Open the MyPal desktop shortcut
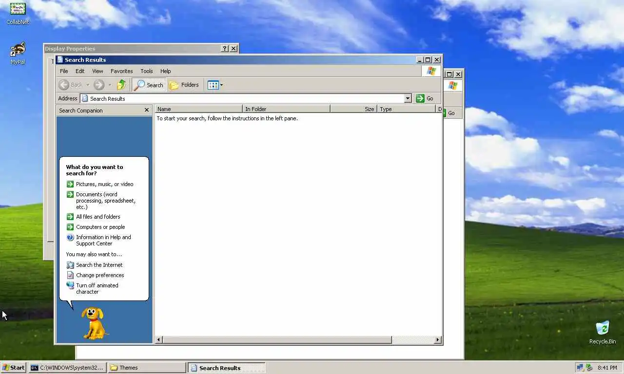Viewport: 624px width, 374px height. click(18, 54)
